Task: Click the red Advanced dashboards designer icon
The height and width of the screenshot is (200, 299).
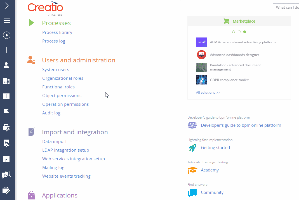Action: tap(202, 55)
